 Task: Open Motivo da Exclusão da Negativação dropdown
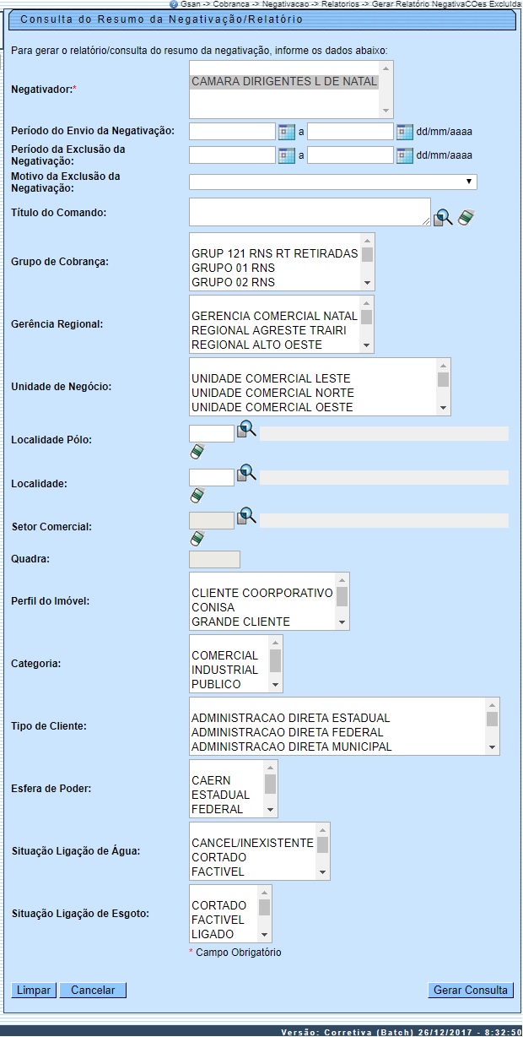click(332, 182)
